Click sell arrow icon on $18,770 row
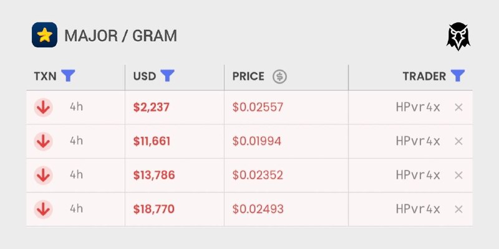Image resolution: width=499 pixels, height=249 pixels. [x=43, y=209]
